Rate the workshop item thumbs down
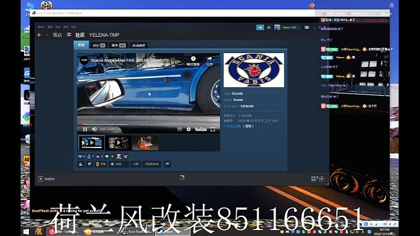Screen dimensions: 420x236 point(89,164)
